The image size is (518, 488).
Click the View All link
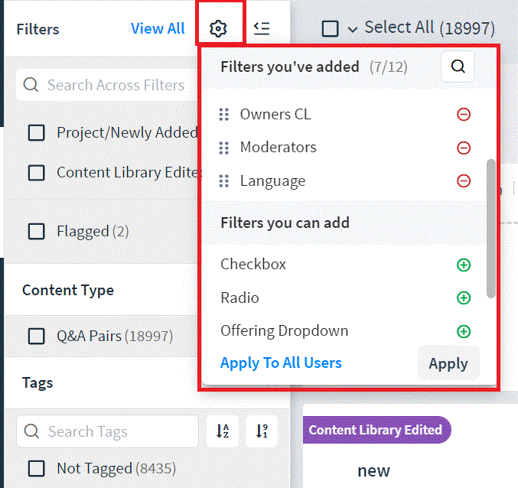pyautogui.click(x=158, y=28)
